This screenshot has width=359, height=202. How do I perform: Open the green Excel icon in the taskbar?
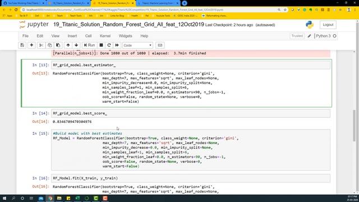[x=77, y=198]
